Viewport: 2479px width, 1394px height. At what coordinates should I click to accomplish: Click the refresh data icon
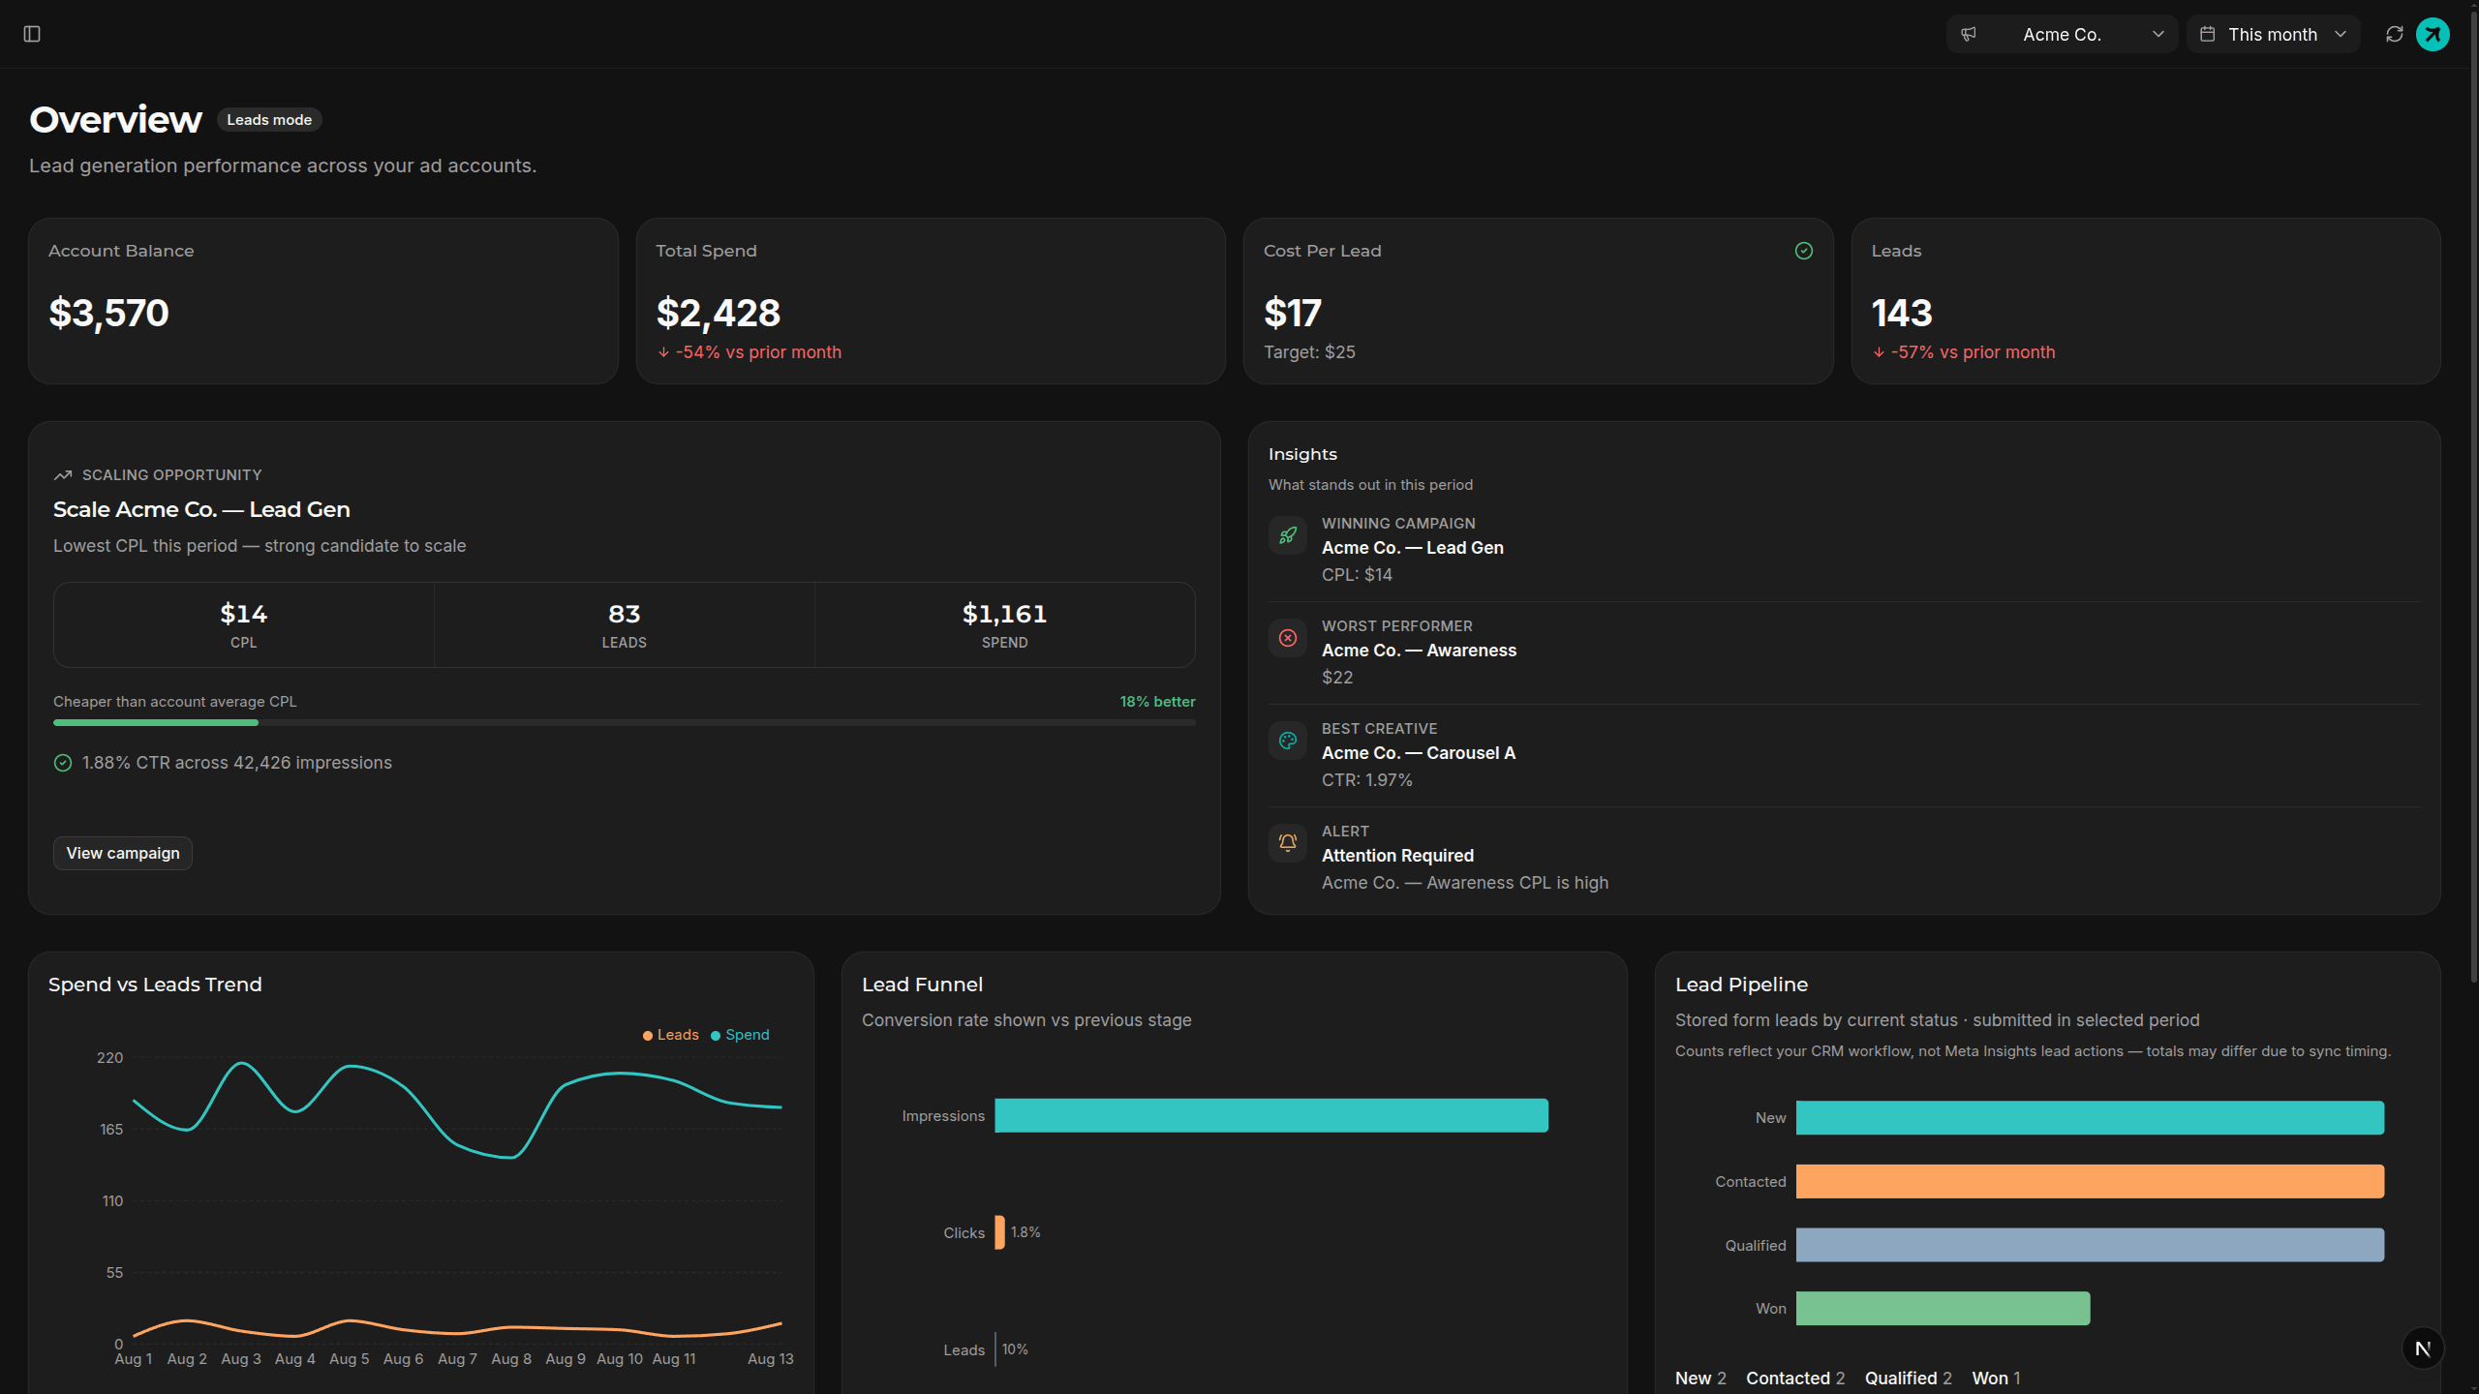pyautogui.click(x=2395, y=34)
